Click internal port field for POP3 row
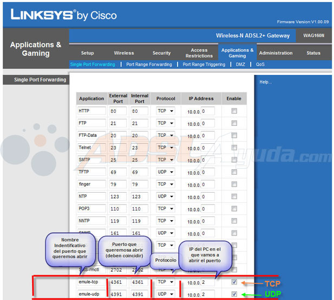 tap(139, 209)
